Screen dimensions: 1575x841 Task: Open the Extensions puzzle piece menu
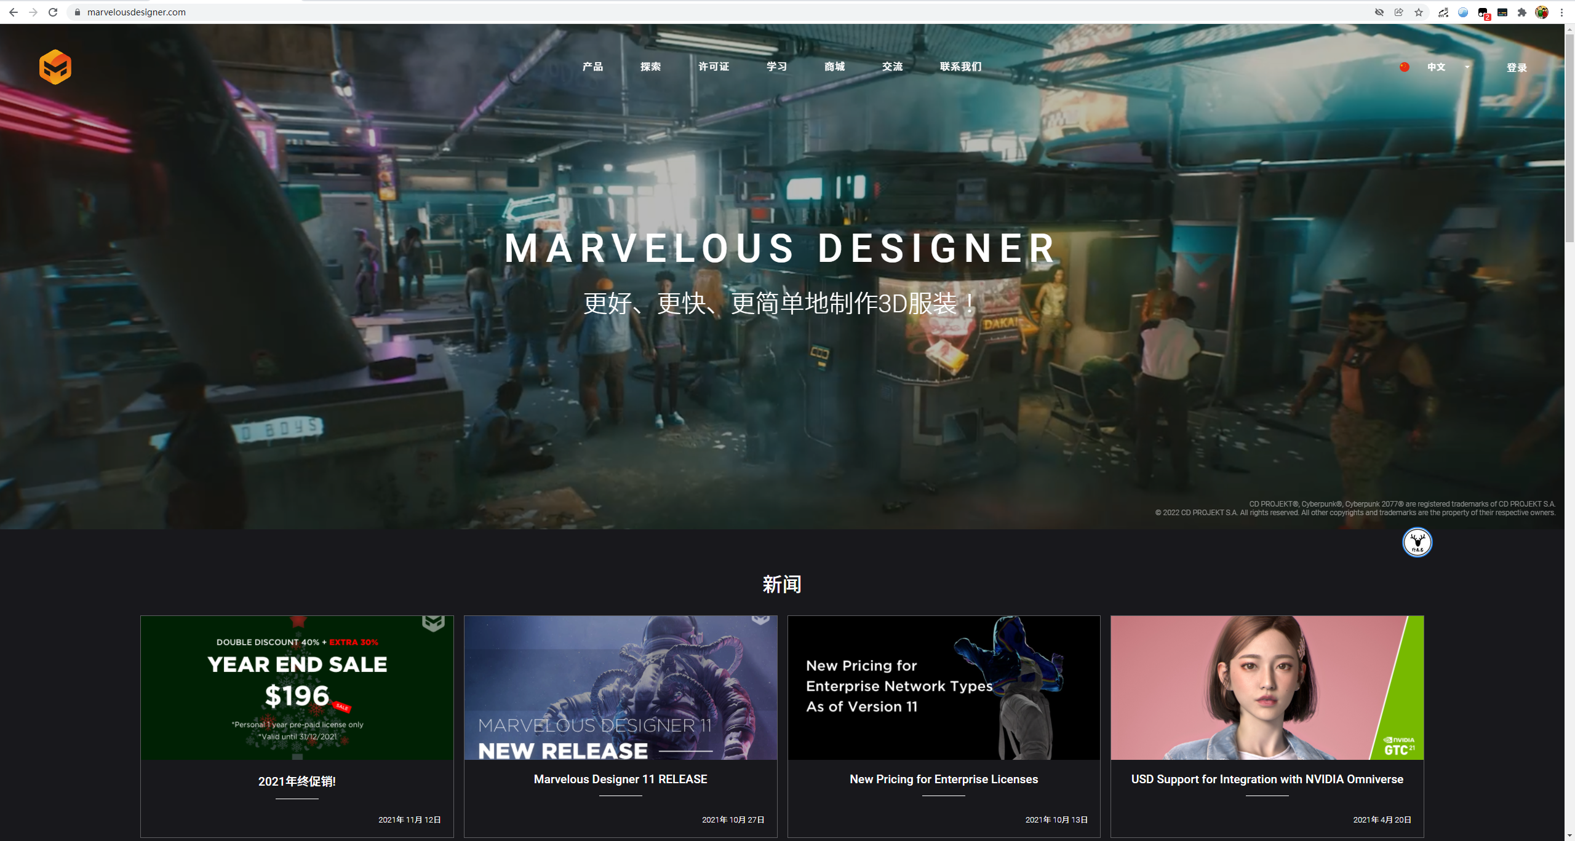[x=1522, y=12]
